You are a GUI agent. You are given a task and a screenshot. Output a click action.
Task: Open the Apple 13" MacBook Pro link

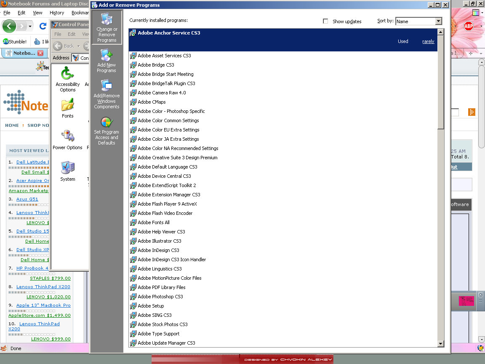pyautogui.click(x=43, y=305)
